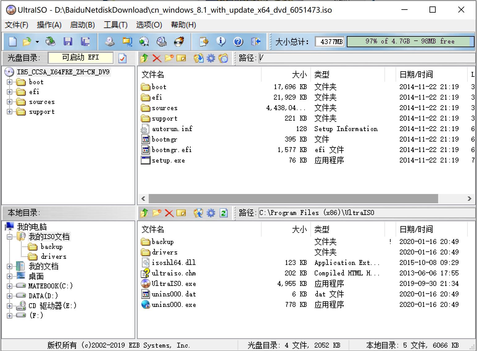Click the rename icon in the ISO toolbar

[x=181, y=58]
